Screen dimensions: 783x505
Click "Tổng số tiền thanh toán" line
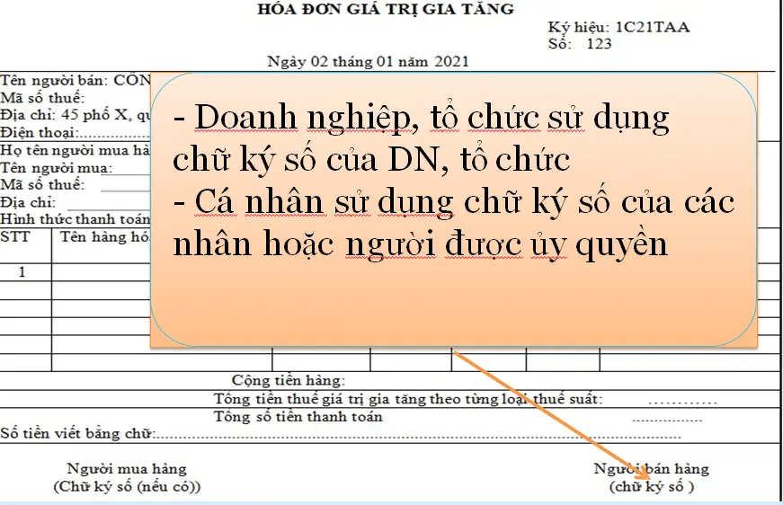[x=298, y=417]
